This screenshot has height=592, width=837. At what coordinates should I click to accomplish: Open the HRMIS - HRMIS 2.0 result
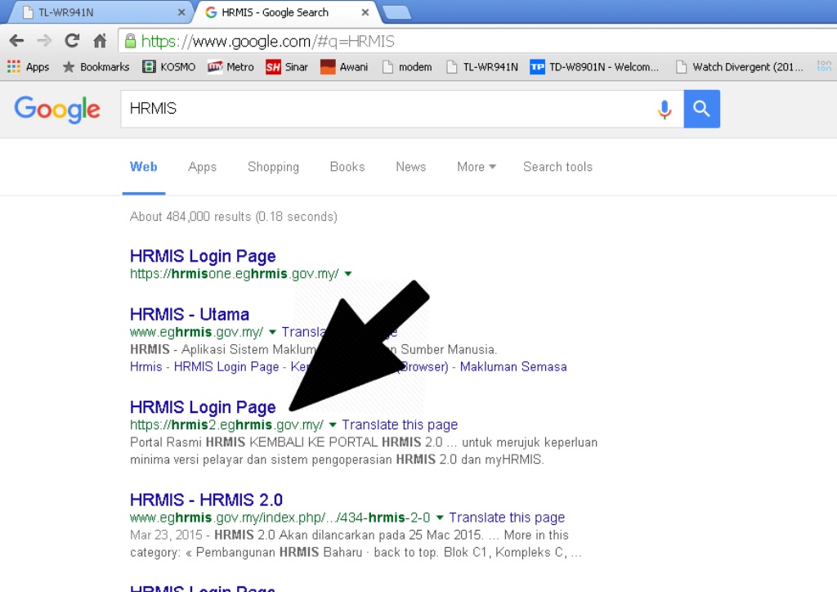[x=206, y=500]
